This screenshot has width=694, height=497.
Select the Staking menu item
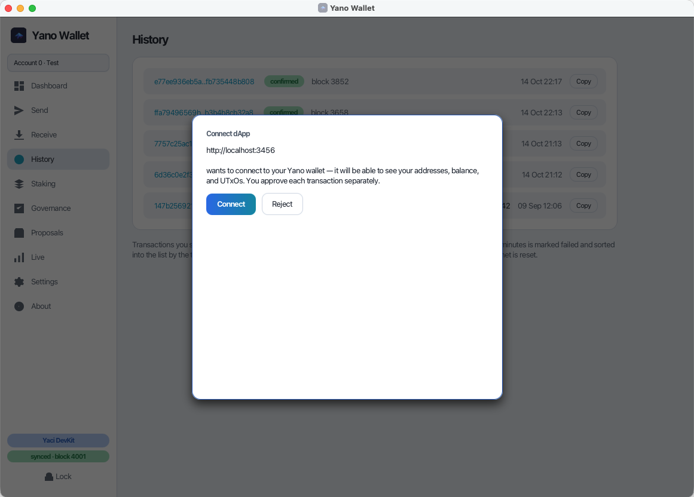tap(58, 184)
